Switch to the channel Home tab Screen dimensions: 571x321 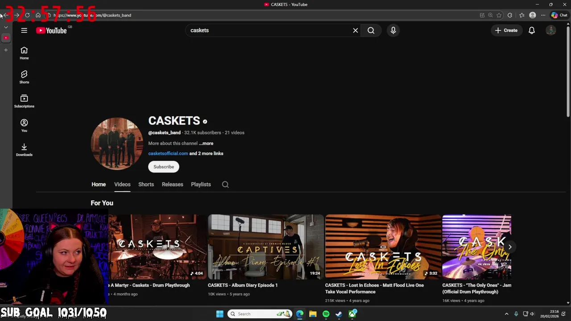pos(99,185)
